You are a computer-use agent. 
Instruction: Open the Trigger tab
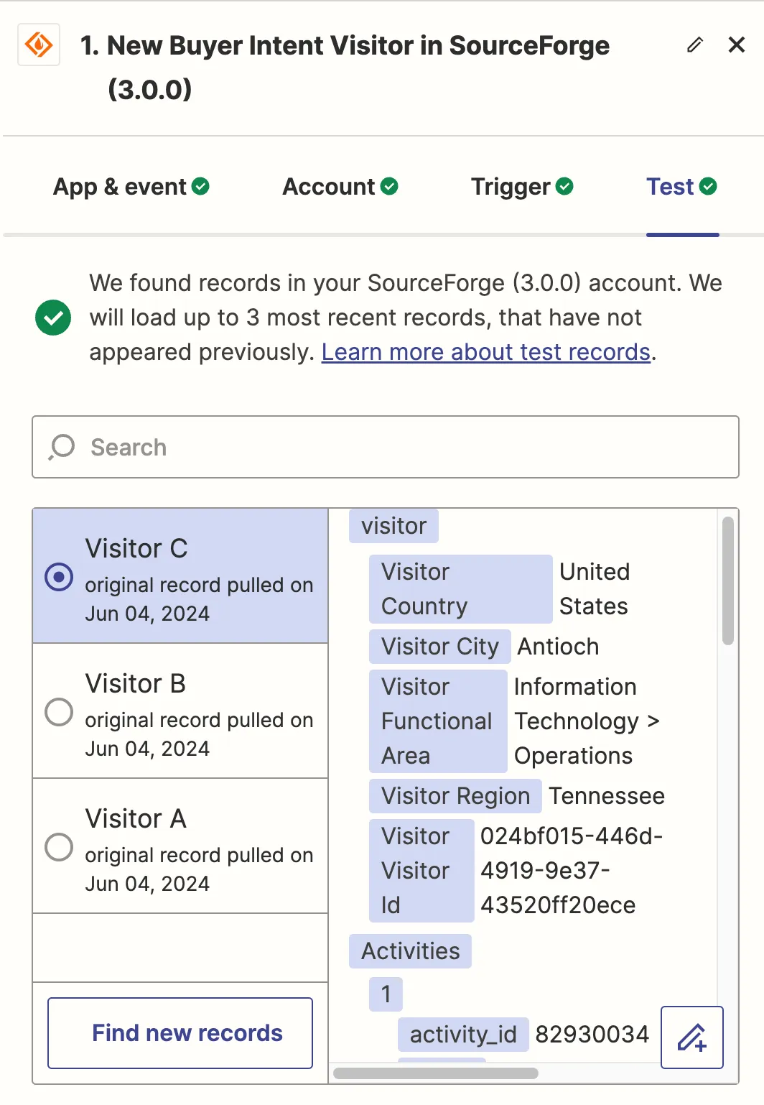[522, 187]
